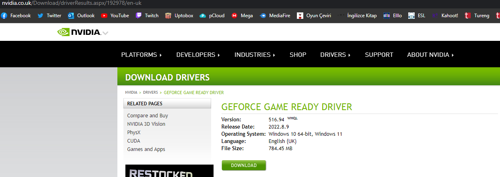500x177 pixels.
Task: Open the İngilizce Kitap bookmark
Action: coord(357,16)
